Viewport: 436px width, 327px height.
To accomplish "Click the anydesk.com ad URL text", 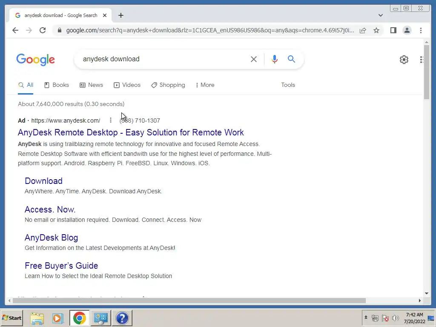I will click(66, 120).
